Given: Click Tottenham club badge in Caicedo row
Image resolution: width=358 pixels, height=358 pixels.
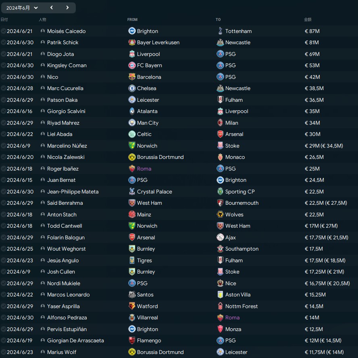Looking at the screenshot, I should [220, 31].
